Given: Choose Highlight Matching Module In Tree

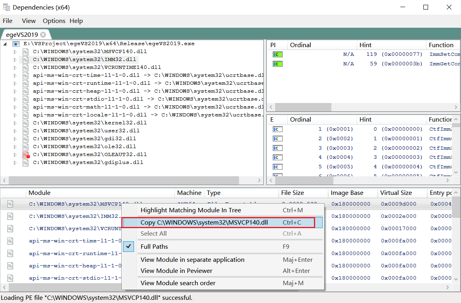Looking at the screenshot, I should coord(223,210).
